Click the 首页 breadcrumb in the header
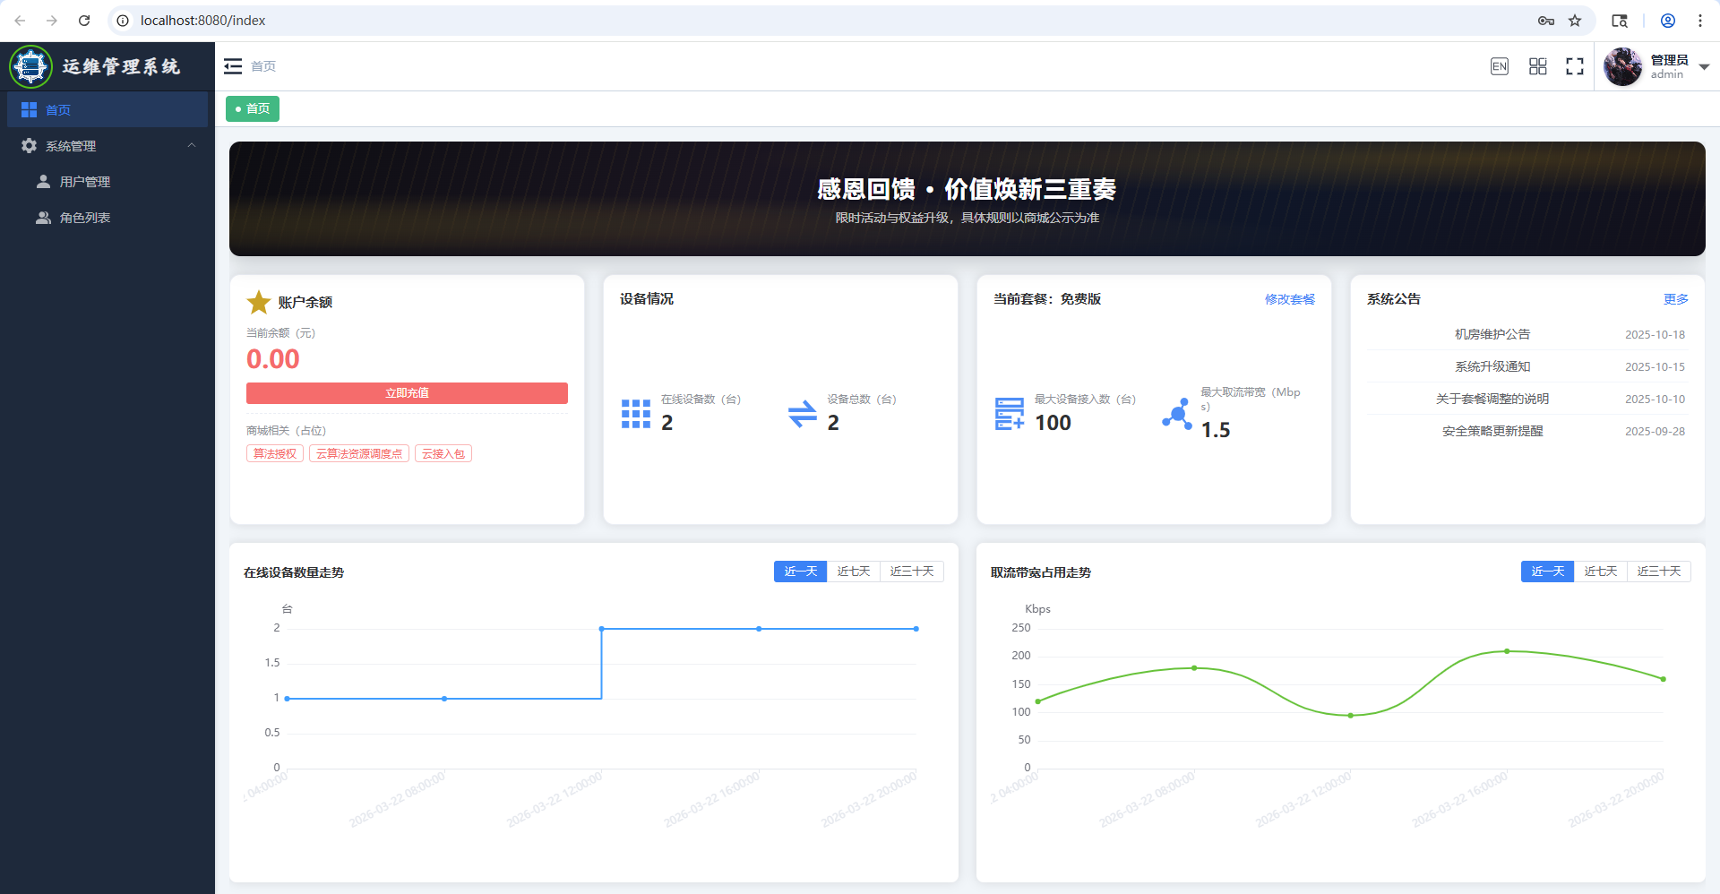Screen dimensions: 1720x894 click(x=263, y=66)
